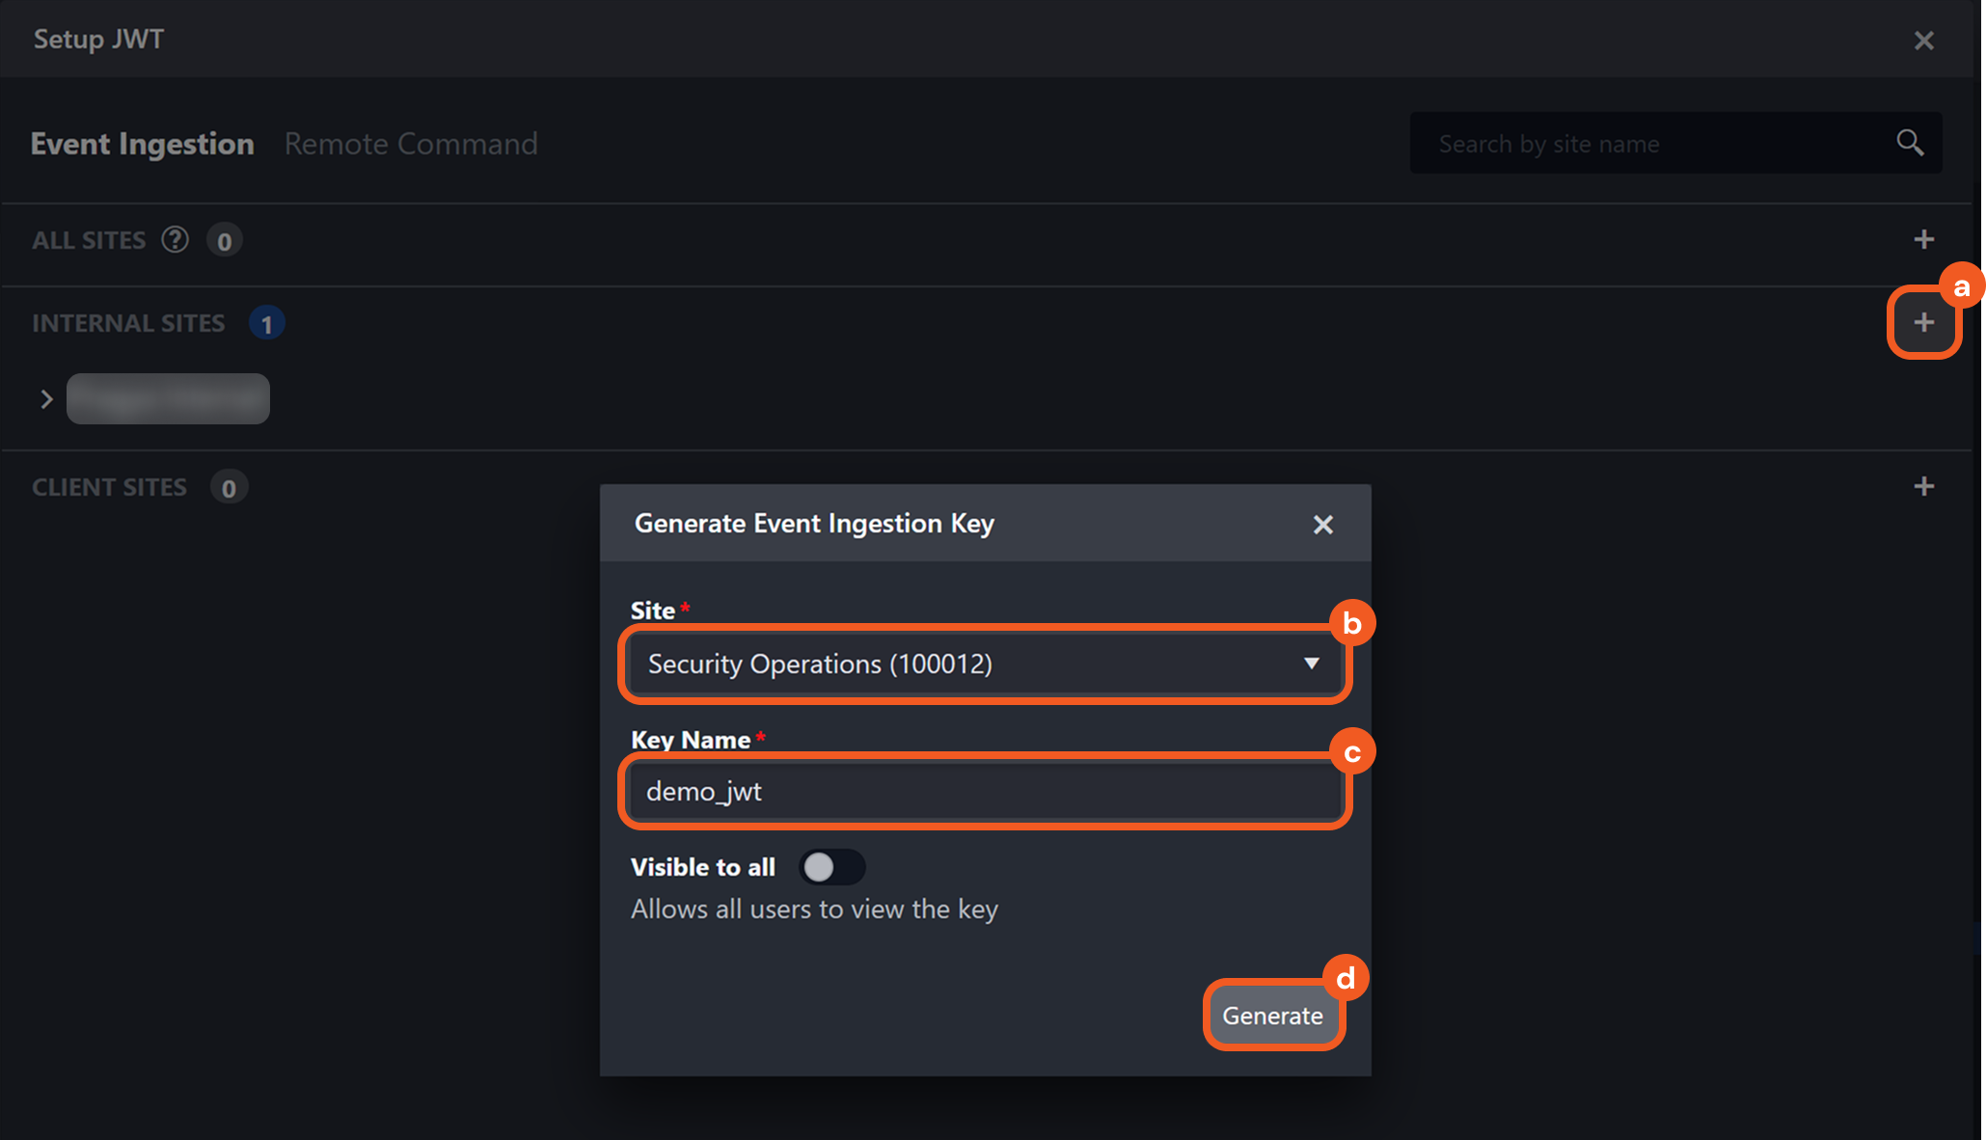Click the blurred internal site name
Viewport: 1986px width, 1140px height.
[168, 398]
